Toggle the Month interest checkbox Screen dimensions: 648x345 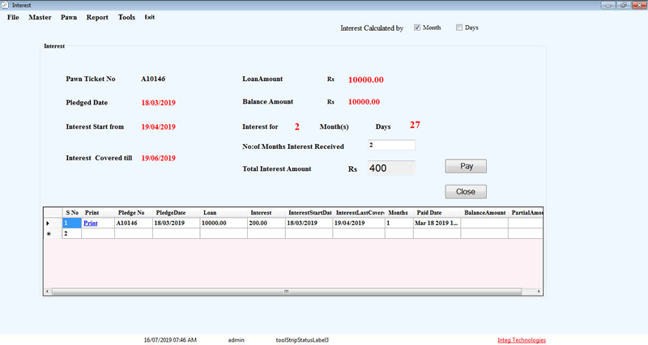[417, 28]
